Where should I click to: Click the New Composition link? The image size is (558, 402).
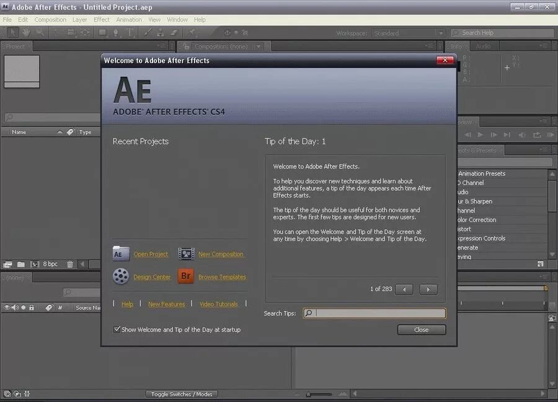click(x=221, y=254)
